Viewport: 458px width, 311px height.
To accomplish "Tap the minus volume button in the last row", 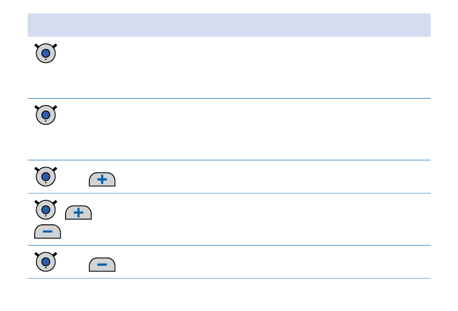I will point(102,265).
